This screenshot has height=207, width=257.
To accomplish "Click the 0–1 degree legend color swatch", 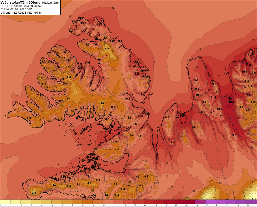I will pos(5,202).
